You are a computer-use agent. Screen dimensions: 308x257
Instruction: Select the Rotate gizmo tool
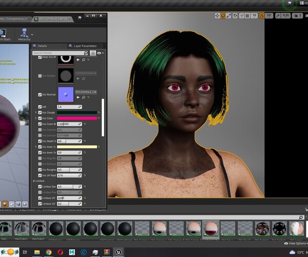tap(223, 16)
